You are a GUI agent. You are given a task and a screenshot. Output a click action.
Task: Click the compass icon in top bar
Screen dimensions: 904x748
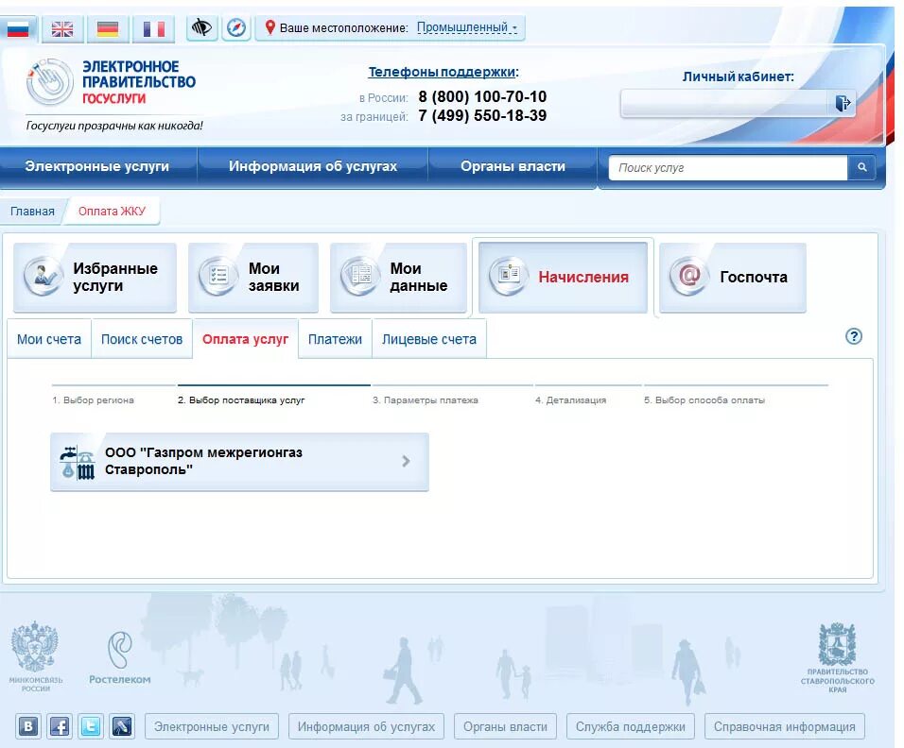pos(235,27)
